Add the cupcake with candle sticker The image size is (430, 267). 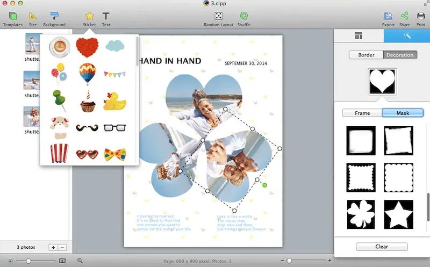(x=88, y=102)
